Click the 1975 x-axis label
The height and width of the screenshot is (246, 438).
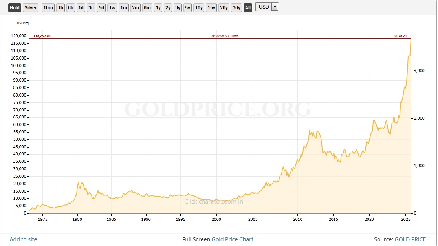42,219
